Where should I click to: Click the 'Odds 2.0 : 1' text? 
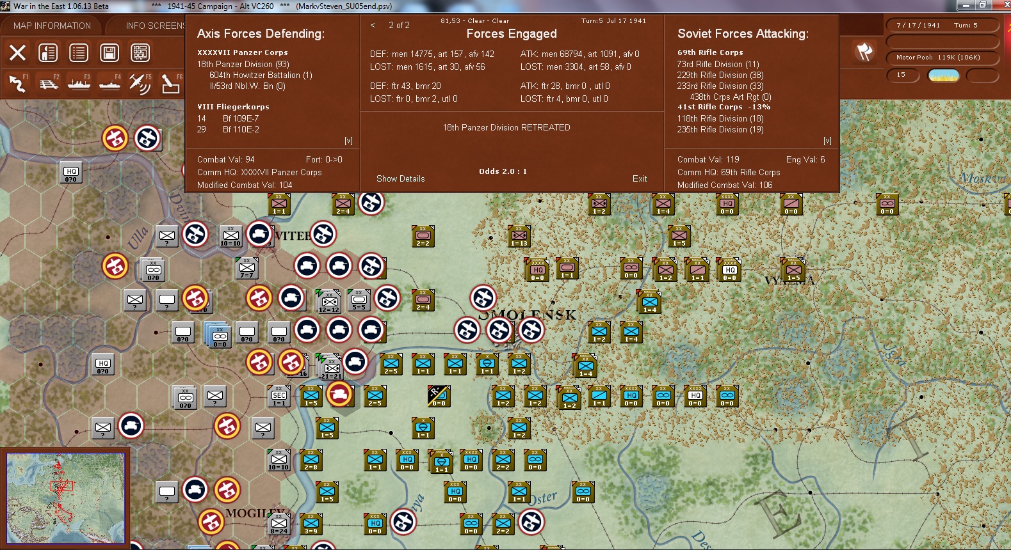(503, 171)
